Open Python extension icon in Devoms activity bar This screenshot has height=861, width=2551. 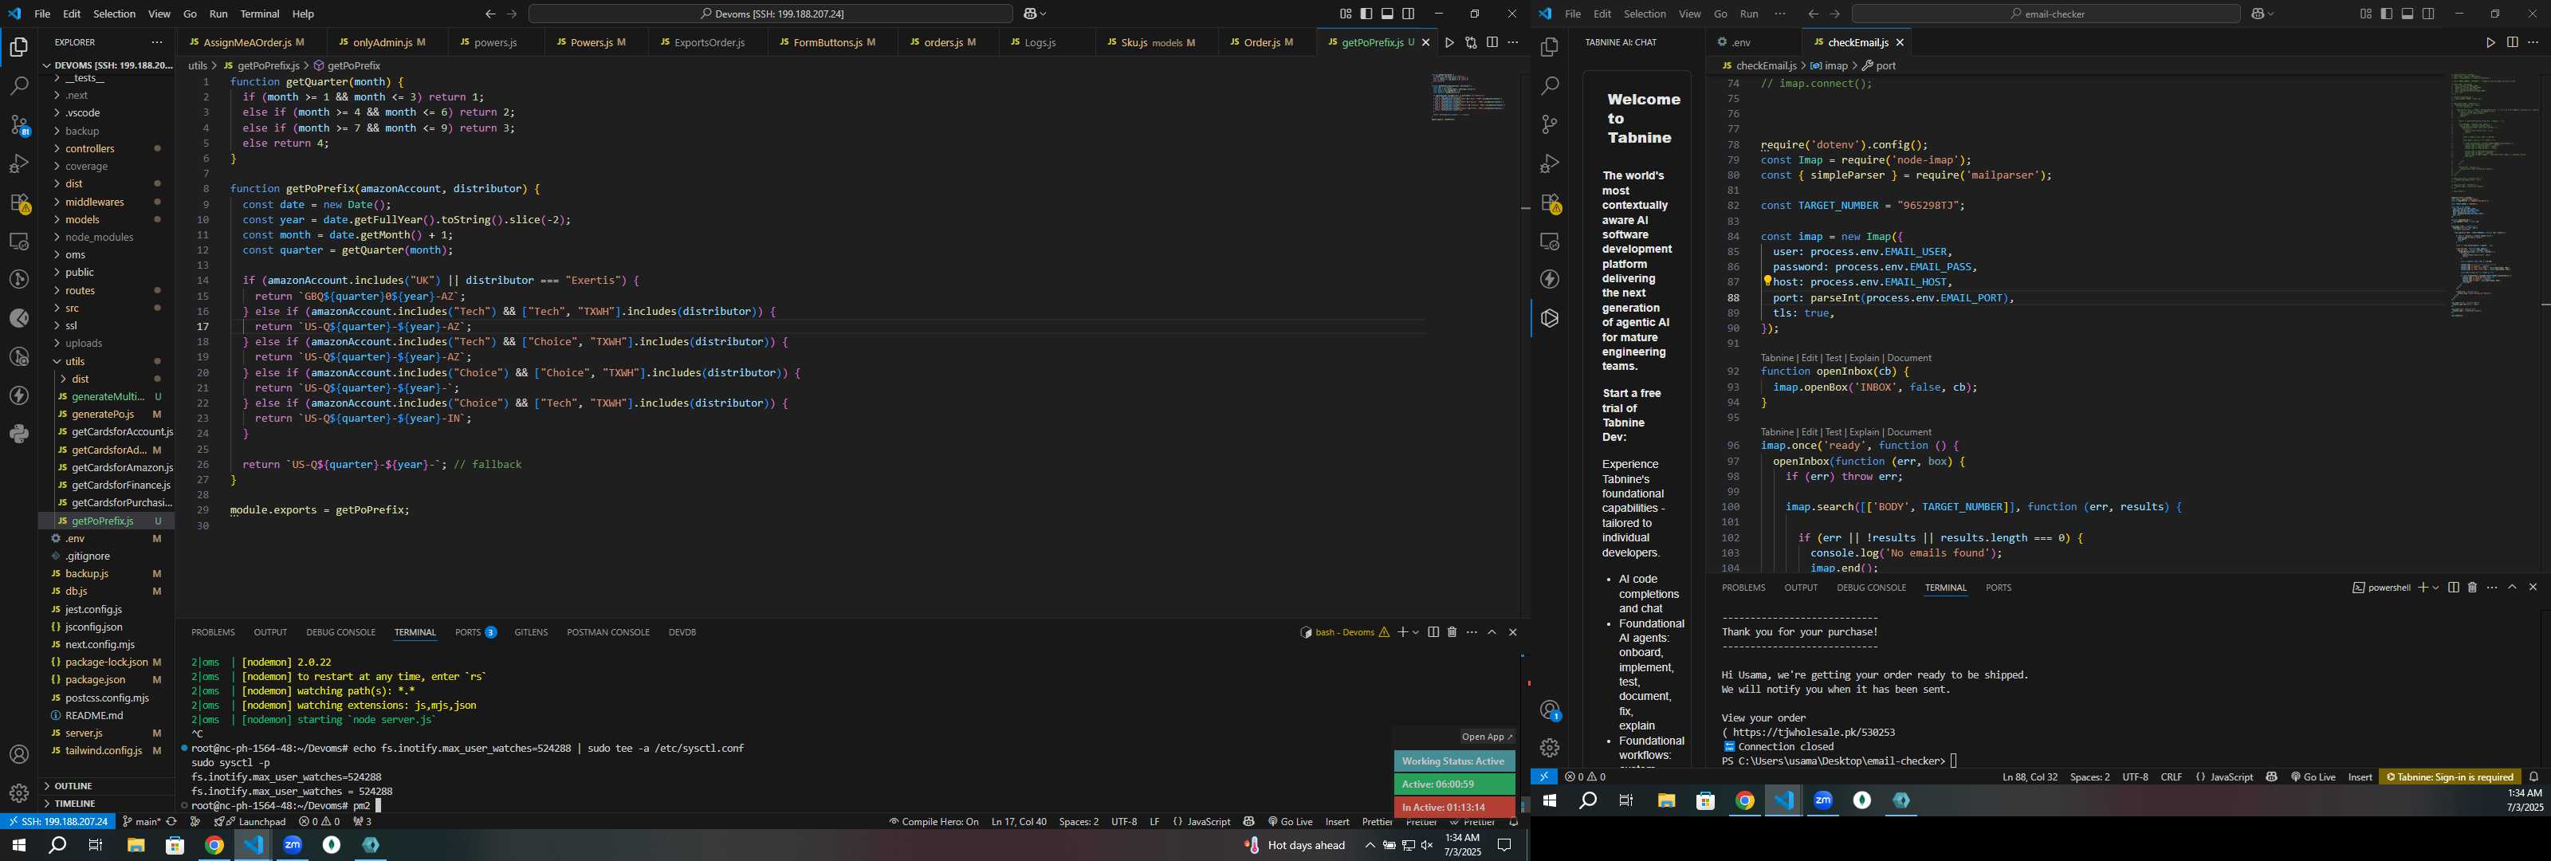19,434
